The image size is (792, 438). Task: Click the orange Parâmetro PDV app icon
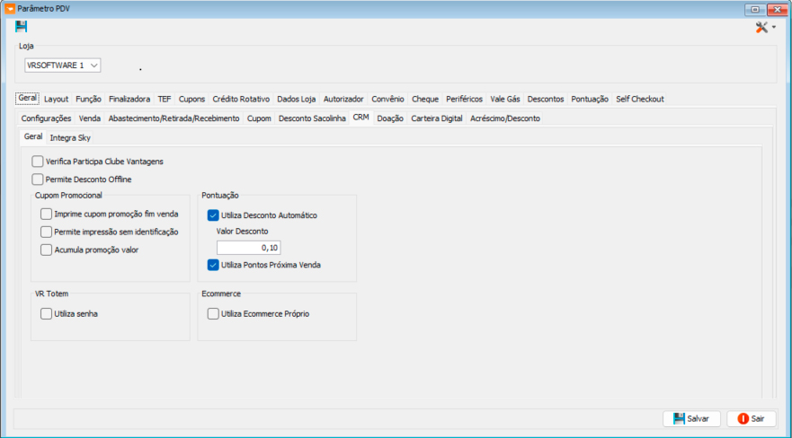point(10,9)
